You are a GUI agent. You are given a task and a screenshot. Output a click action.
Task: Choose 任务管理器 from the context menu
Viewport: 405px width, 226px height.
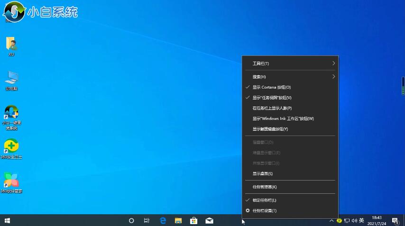[x=265, y=187]
